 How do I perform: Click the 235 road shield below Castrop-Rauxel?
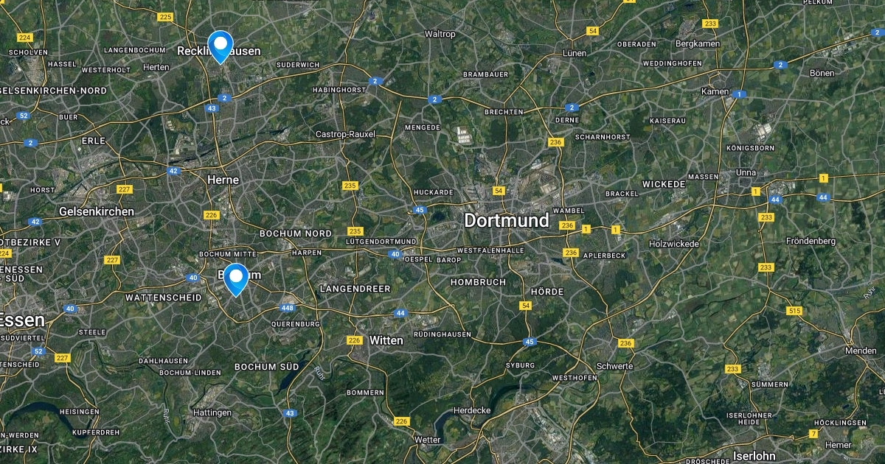tap(350, 186)
